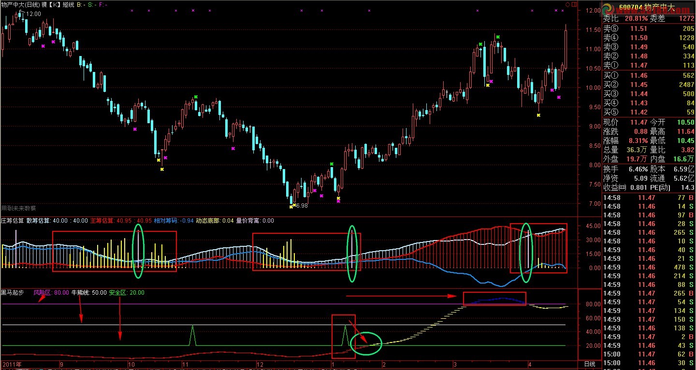The height and width of the screenshot is (370, 696).
Task: Click the 买② price 11.45
Action: (x=638, y=85)
